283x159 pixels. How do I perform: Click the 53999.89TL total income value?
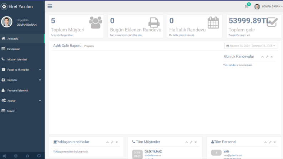pos(249,21)
